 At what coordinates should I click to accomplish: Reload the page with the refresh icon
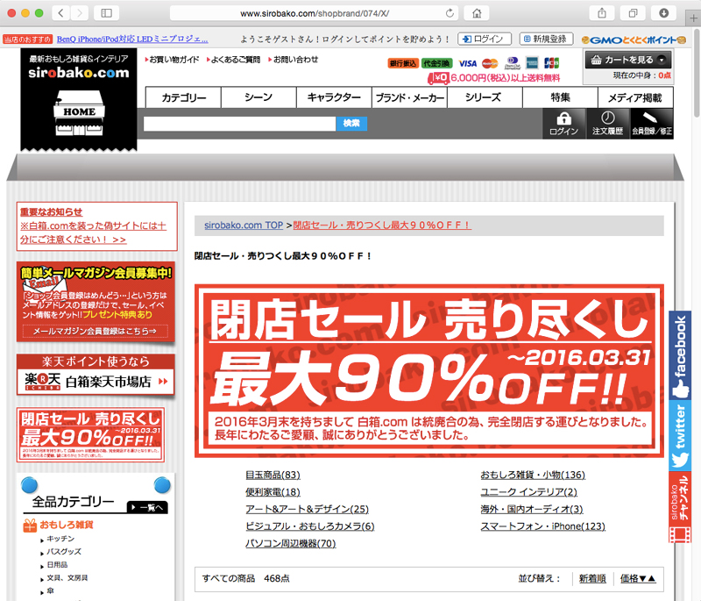point(450,13)
